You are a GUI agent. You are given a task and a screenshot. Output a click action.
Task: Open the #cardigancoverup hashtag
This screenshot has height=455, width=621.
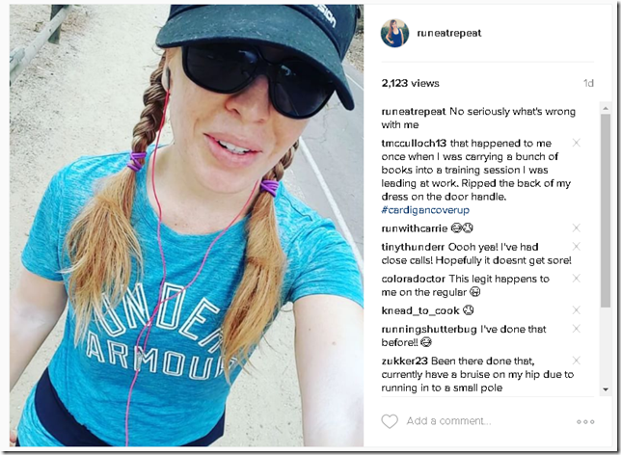pyautogui.click(x=425, y=210)
